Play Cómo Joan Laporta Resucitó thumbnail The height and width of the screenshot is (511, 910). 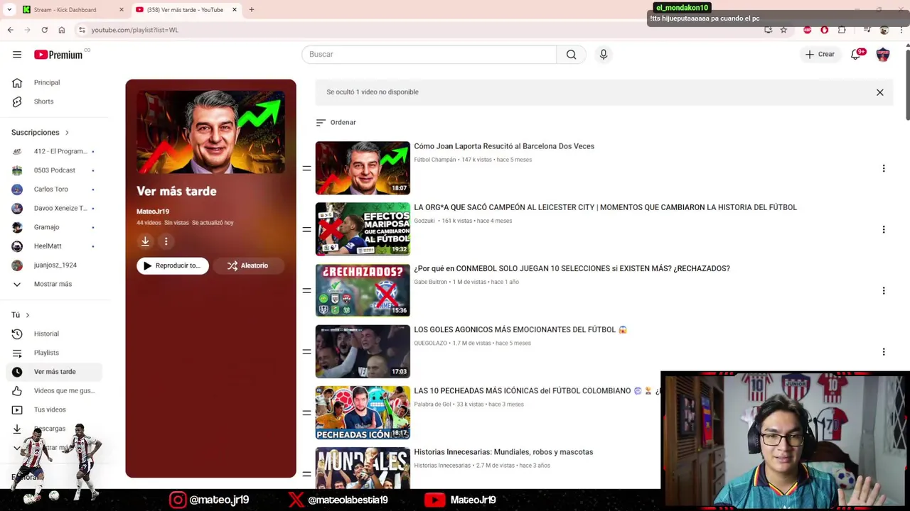tap(363, 168)
